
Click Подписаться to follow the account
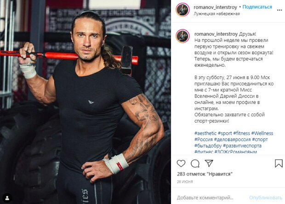coord(257,7)
